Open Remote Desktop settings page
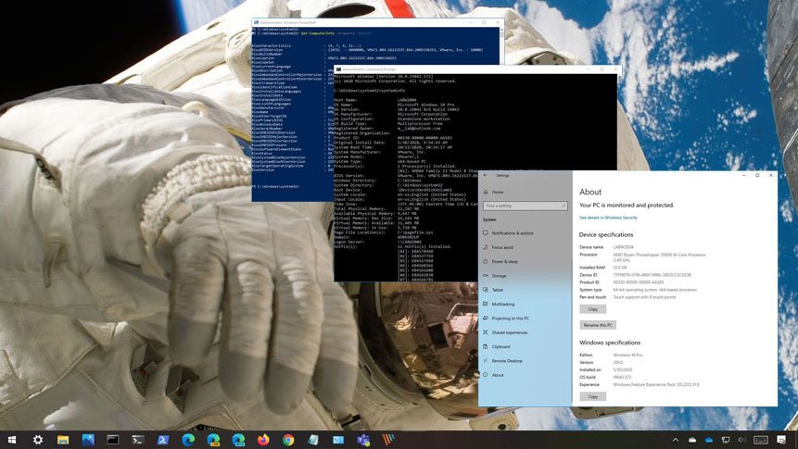Screen dimensions: 798x449 [x=507, y=360]
